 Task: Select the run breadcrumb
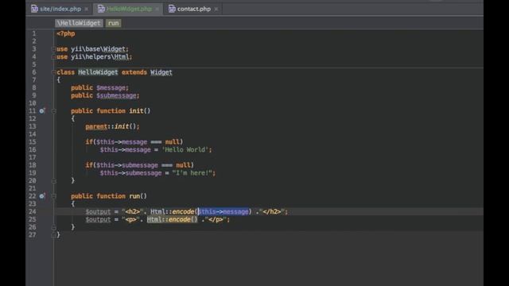(113, 23)
